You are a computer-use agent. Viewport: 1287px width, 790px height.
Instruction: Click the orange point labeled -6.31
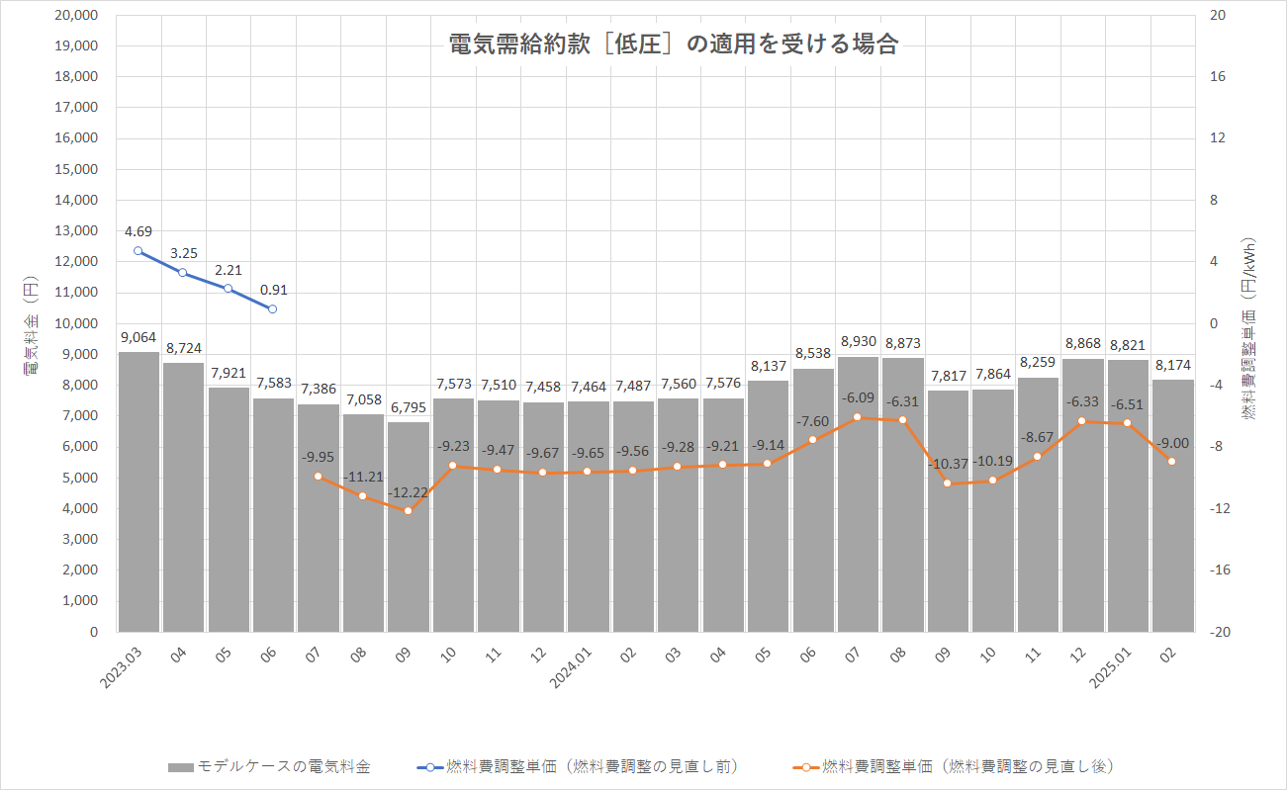click(x=902, y=420)
